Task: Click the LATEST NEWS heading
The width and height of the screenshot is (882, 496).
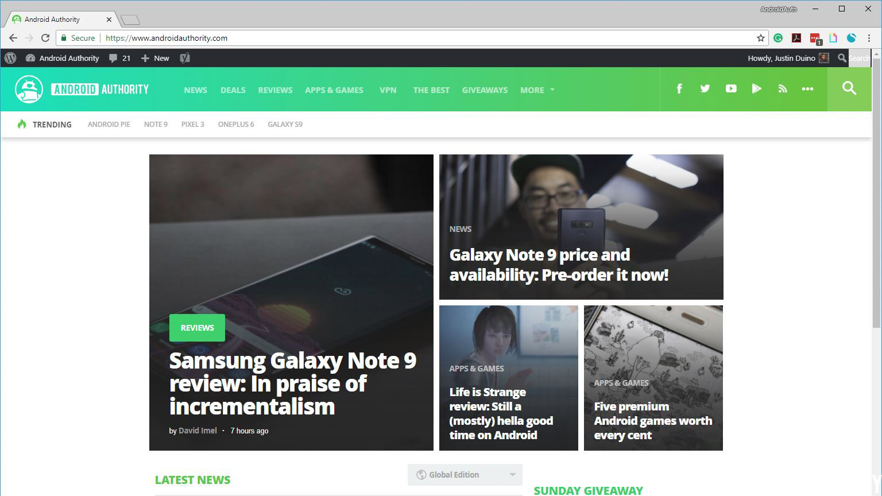Action: click(x=193, y=480)
